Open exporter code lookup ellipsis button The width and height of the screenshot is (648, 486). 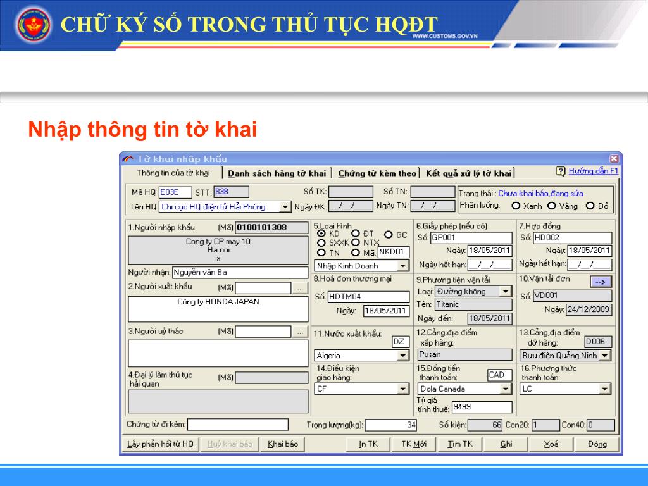pos(300,288)
